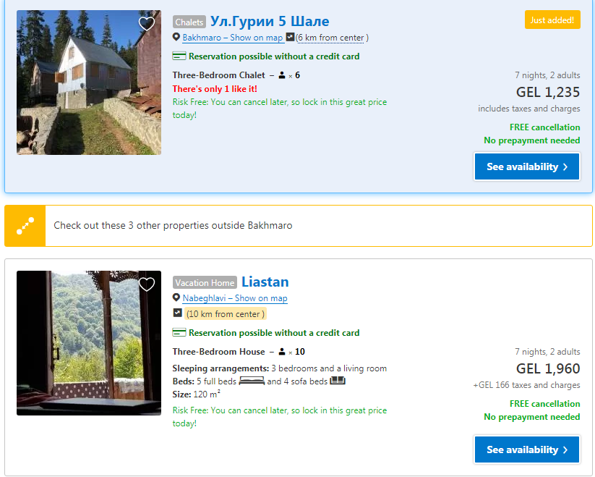Click the credit card icon on the Liastan listing

coord(179,333)
